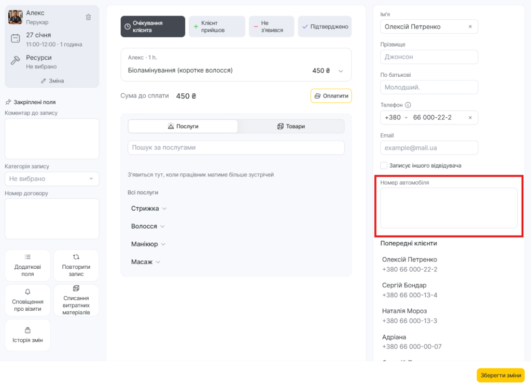The width and height of the screenshot is (531, 386).
Task: Clear the phone number with X icon
Action: click(470, 118)
